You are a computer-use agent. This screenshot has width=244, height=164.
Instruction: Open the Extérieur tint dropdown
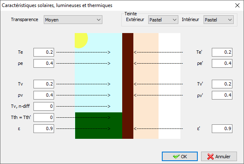[163, 20]
